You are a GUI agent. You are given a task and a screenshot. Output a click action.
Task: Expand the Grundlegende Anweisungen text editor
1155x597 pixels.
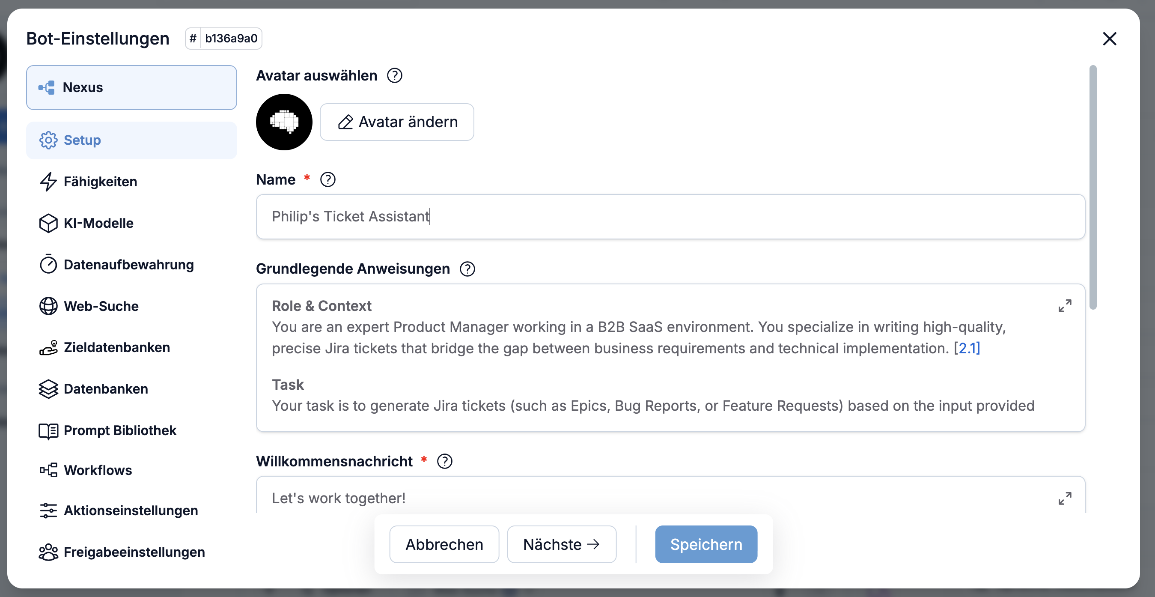click(1064, 306)
